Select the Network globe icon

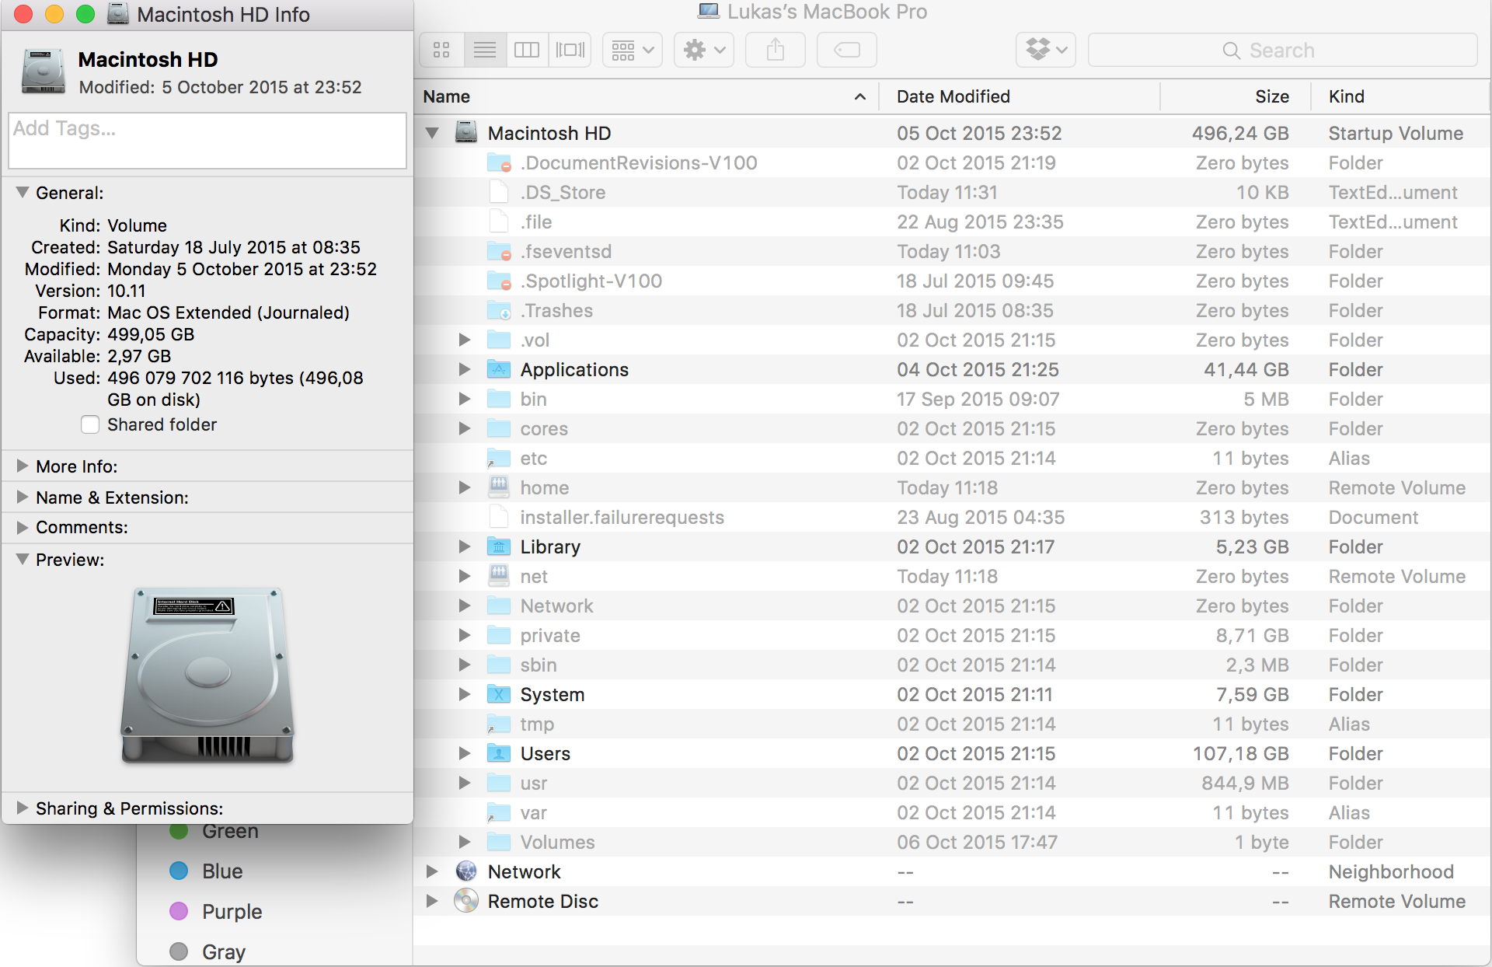tap(466, 871)
